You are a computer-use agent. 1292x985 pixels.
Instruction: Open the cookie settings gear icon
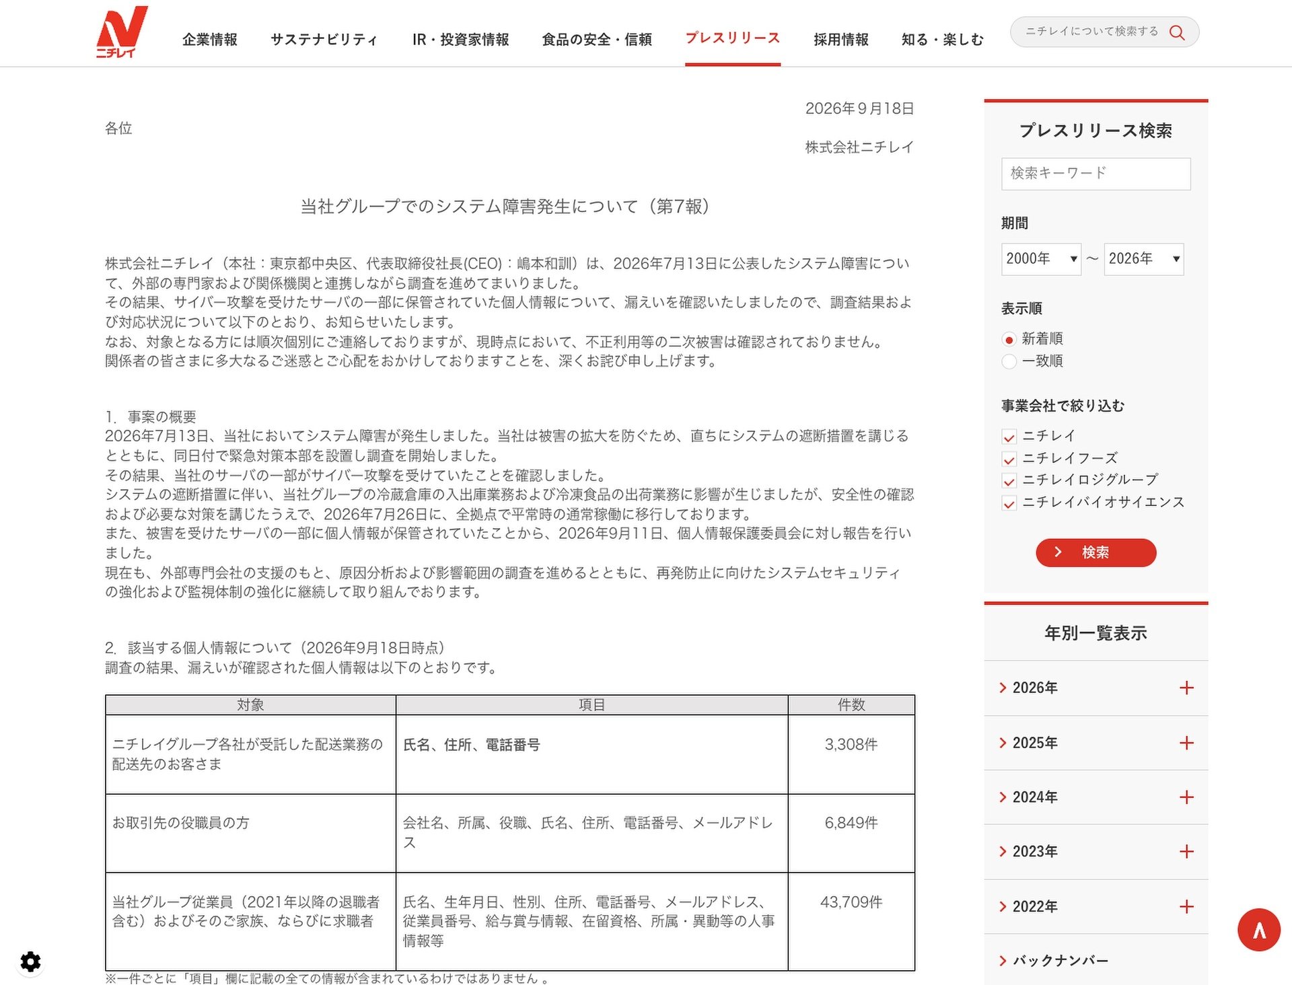click(x=30, y=961)
